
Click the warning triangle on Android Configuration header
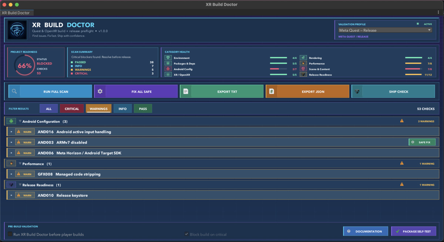(x=402, y=121)
